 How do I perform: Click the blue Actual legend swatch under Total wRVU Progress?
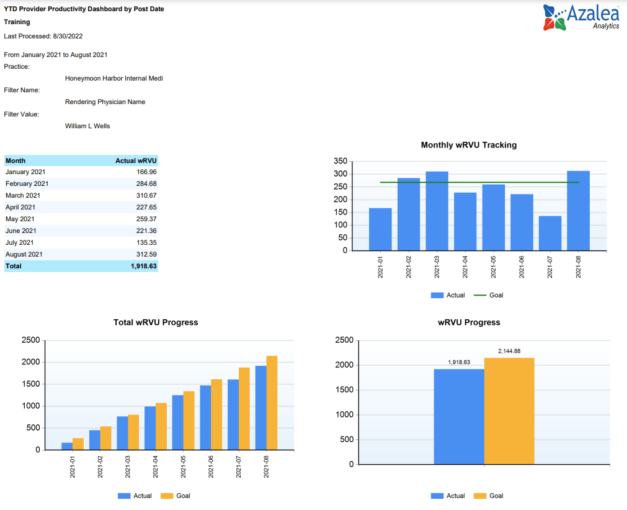124,496
